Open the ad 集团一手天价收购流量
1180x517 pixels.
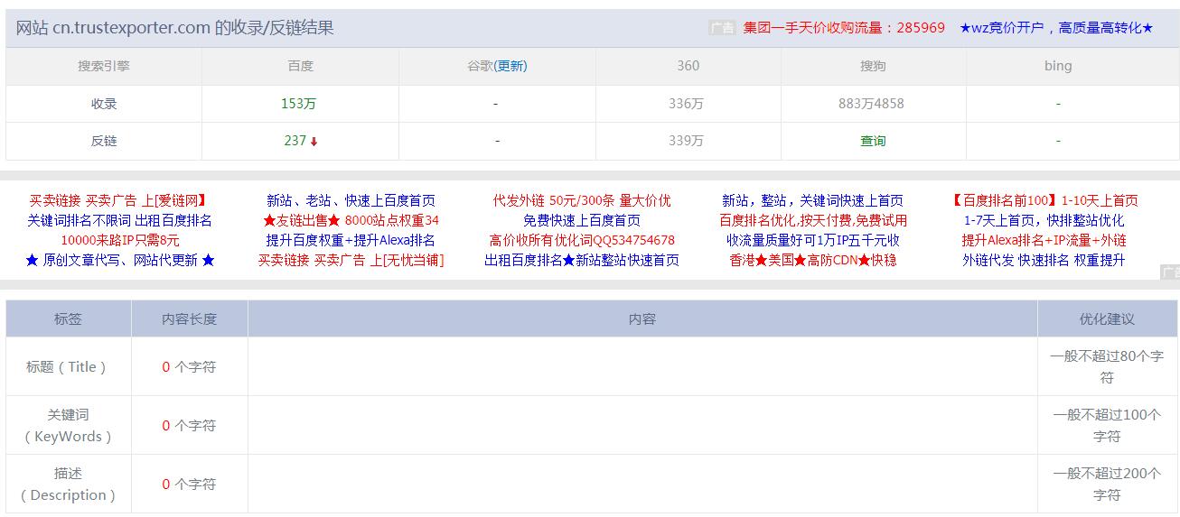pyautogui.click(x=843, y=28)
